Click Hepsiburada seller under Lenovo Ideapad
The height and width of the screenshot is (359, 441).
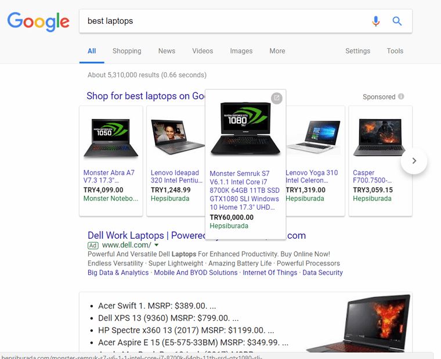(x=170, y=199)
